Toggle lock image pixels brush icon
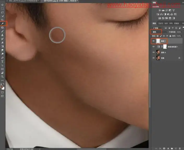Screen dimensions: 184x150 (x=161, y=36)
